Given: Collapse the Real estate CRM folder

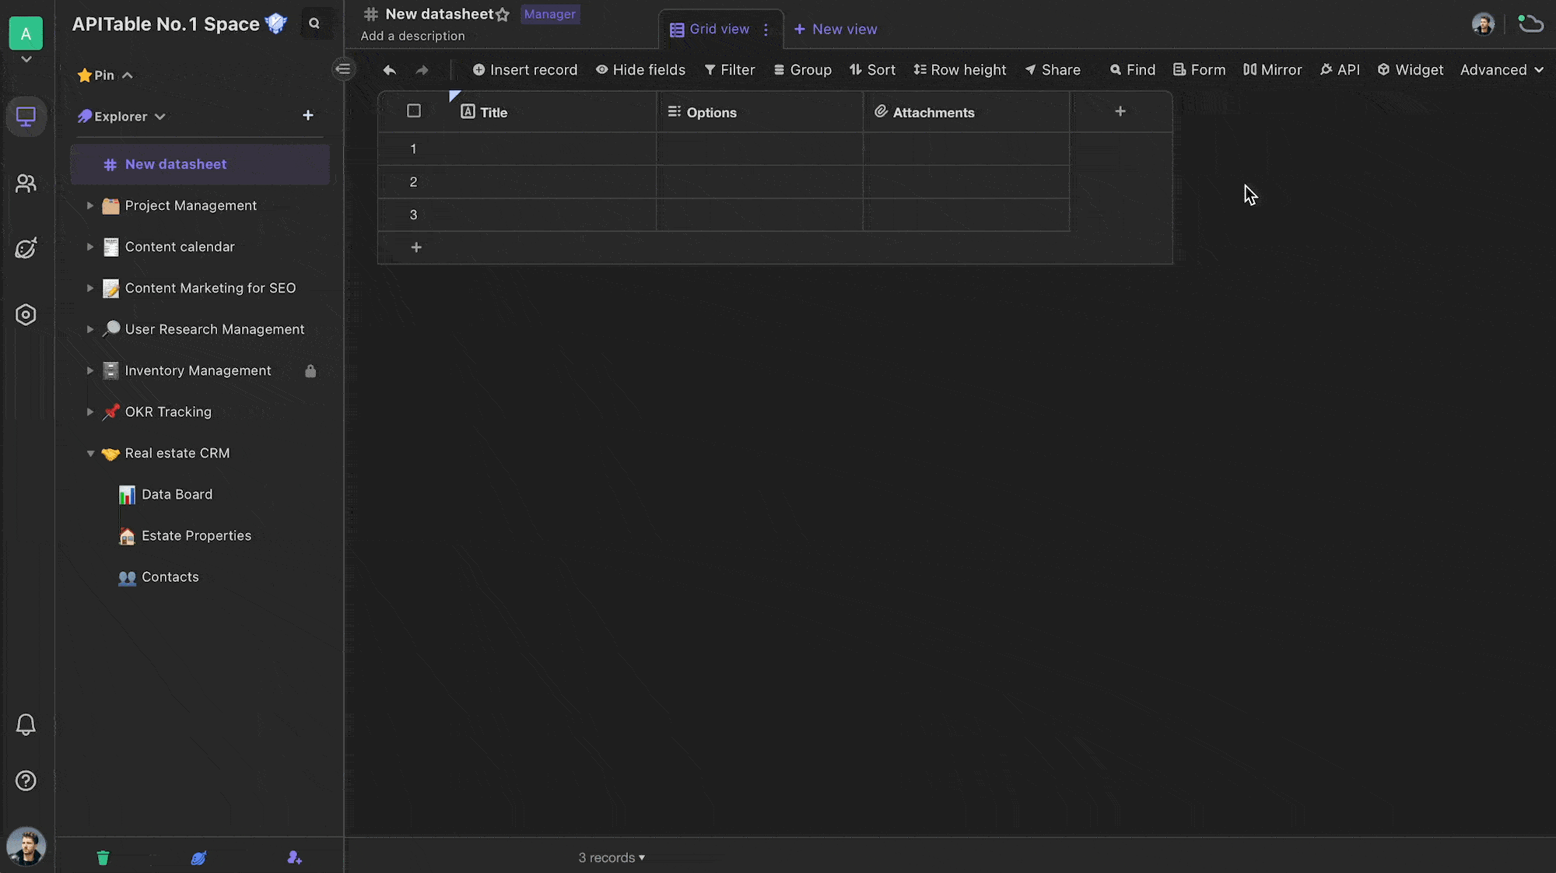Looking at the screenshot, I should [91, 453].
